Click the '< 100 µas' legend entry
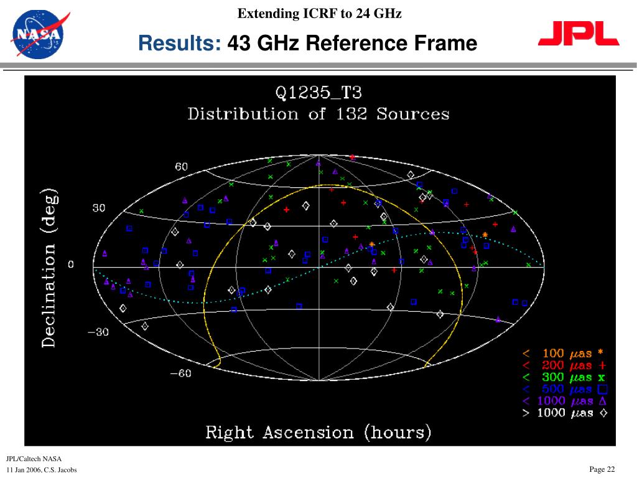The image size is (637, 478). (557, 354)
